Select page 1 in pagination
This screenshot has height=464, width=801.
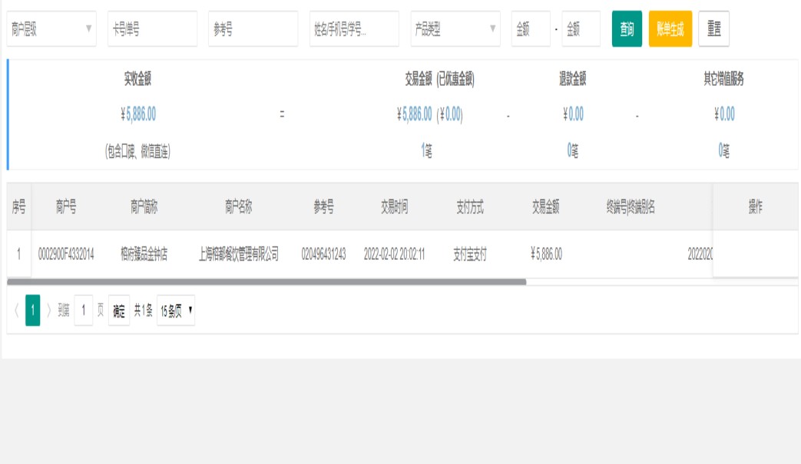33,311
